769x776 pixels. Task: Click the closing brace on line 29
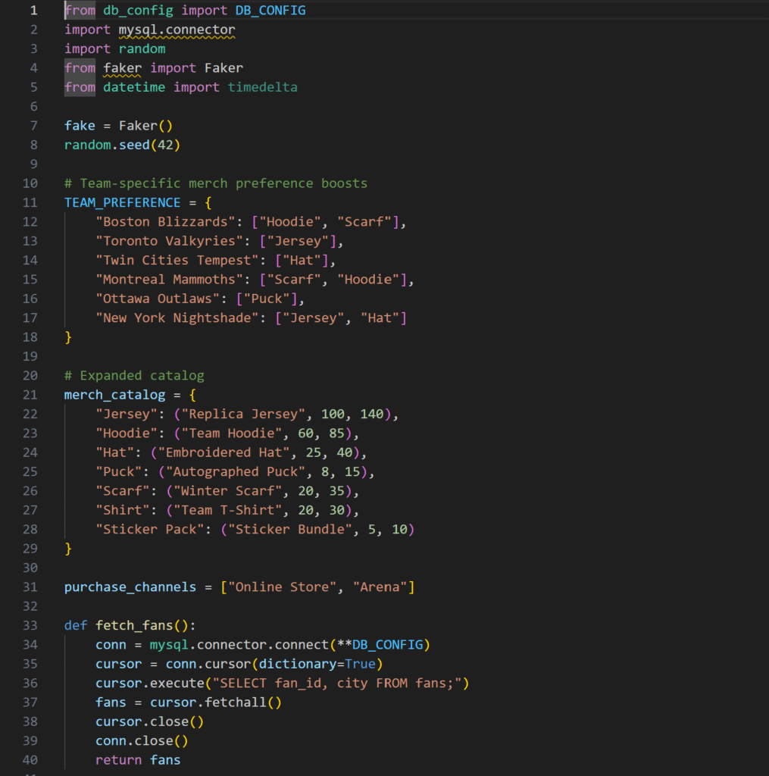pos(68,549)
